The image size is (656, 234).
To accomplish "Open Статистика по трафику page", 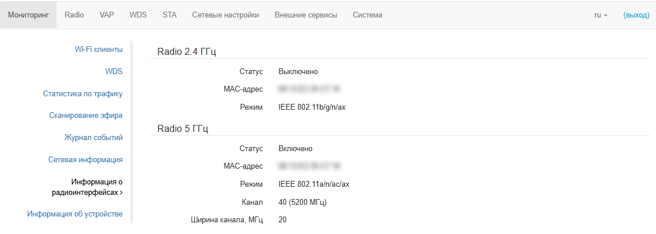I will (x=82, y=93).
